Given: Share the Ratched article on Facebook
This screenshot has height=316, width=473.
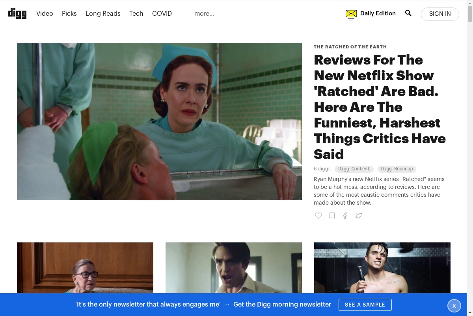Looking at the screenshot, I should [345, 215].
